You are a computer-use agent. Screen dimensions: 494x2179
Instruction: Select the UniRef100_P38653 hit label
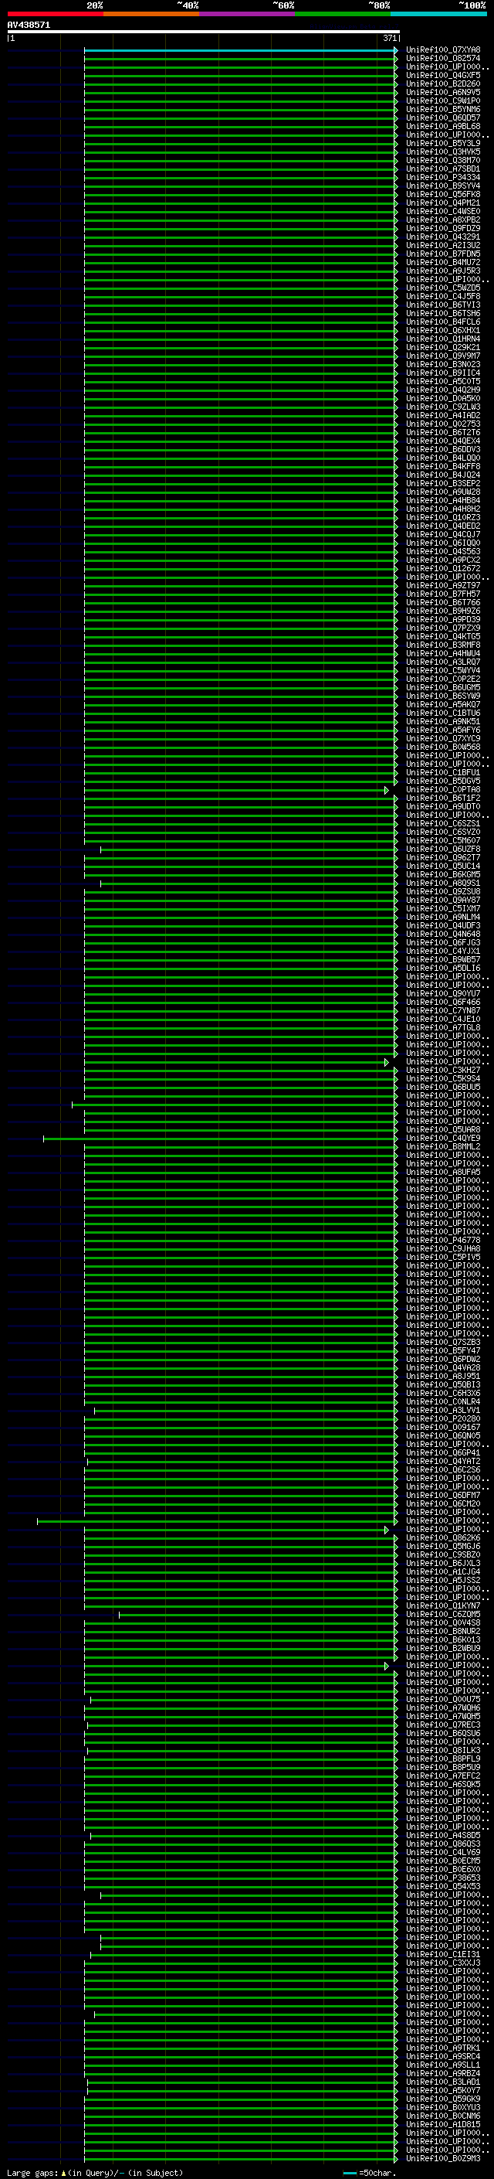click(x=443, y=1878)
